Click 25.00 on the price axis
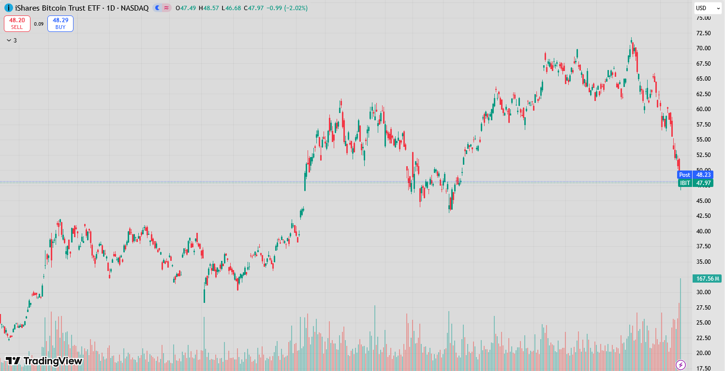The width and height of the screenshot is (725, 371). [x=703, y=323]
